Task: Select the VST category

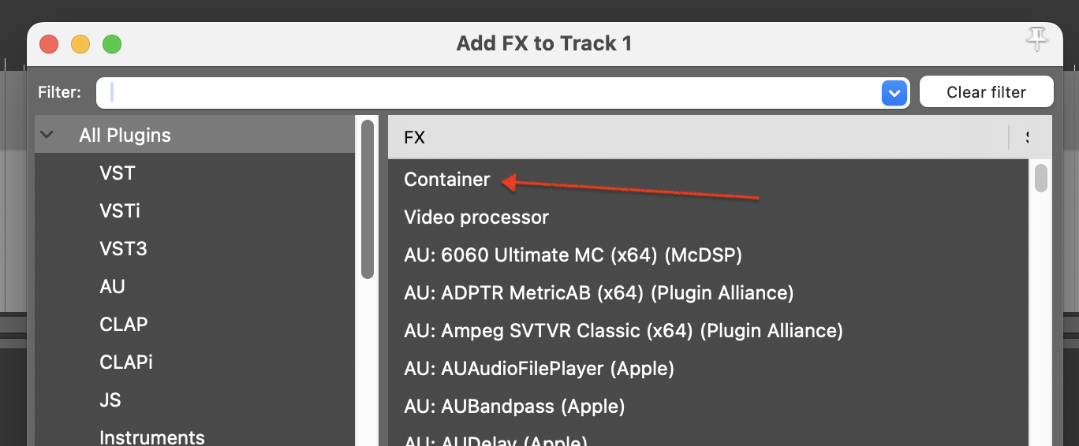Action: pyautogui.click(x=118, y=173)
